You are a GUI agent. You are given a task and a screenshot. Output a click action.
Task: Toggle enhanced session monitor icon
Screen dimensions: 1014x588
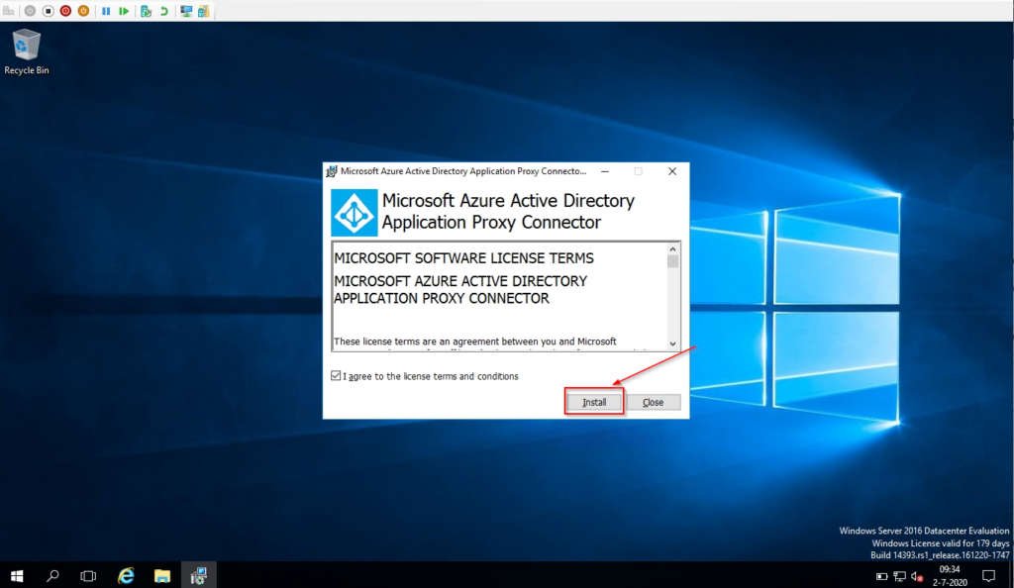click(186, 11)
